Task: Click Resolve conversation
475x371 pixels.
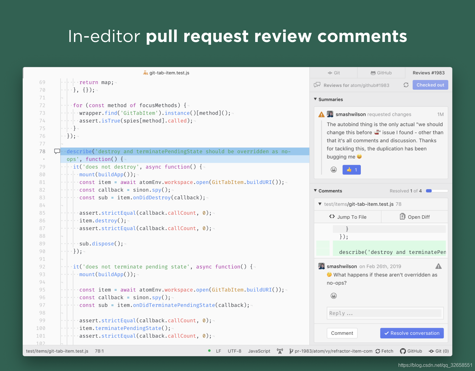Action: 412,333
